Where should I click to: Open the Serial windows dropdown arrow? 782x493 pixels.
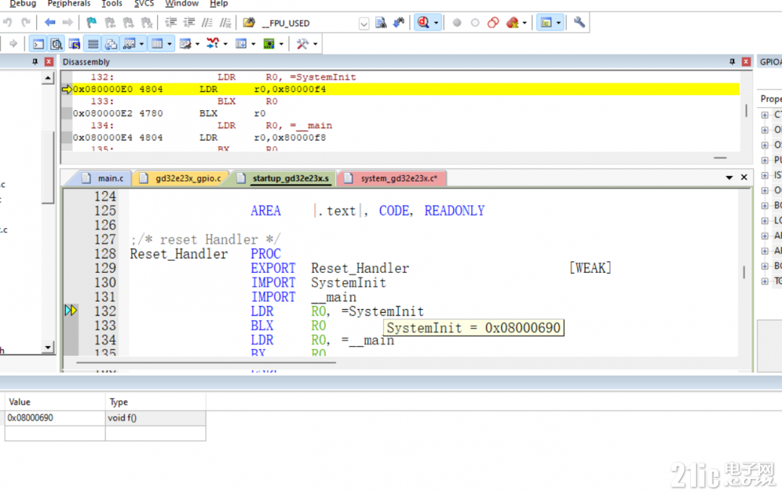coord(198,44)
